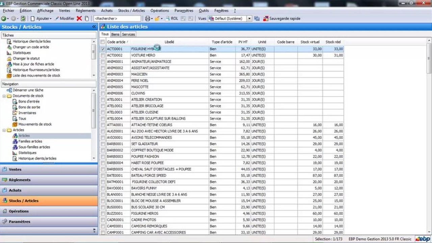Switch to the Services tab
Screen dimensions: 432x243
pos(128,34)
